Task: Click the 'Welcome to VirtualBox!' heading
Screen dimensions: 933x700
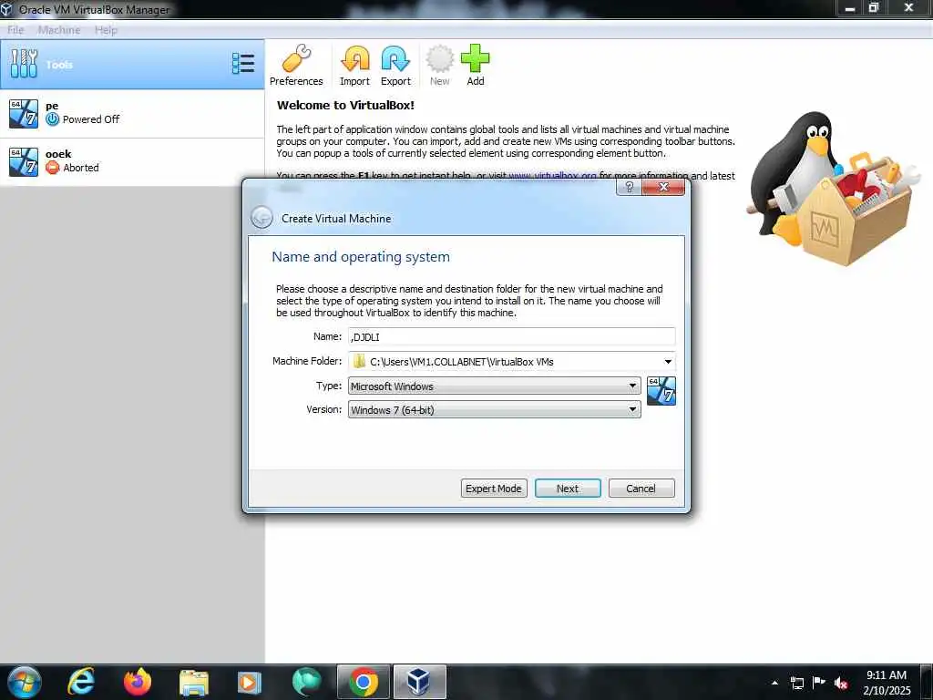Action: (345, 106)
